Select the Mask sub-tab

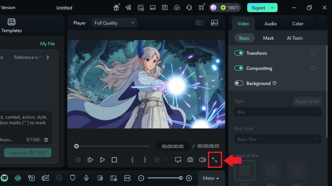pyautogui.click(x=268, y=38)
